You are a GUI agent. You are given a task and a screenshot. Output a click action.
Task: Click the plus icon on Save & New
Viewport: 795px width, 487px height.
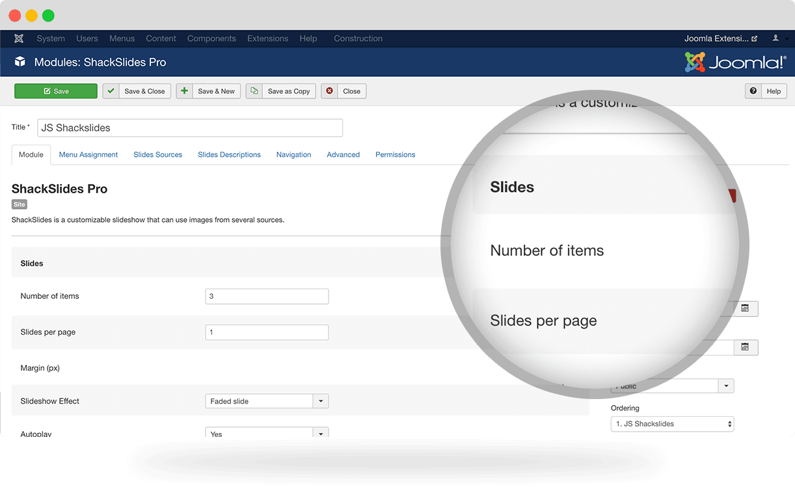pyautogui.click(x=184, y=91)
